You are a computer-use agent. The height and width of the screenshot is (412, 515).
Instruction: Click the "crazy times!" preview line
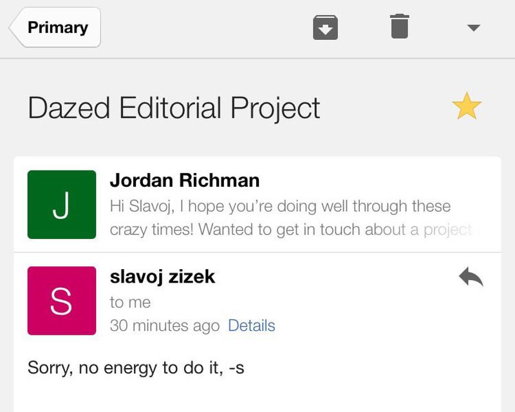(152, 230)
